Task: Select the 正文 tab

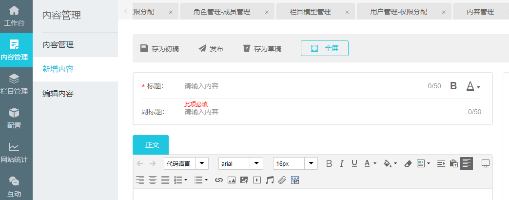Action: click(151, 145)
